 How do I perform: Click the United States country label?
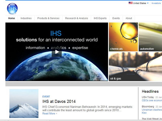[139, 3]
